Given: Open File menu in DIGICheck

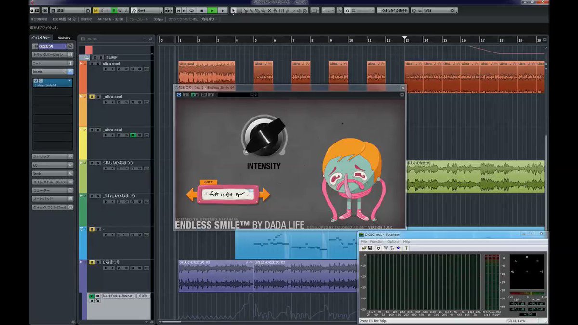Looking at the screenshot, I should (x=364, y=242).
